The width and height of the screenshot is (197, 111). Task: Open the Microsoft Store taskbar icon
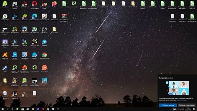click(22, 109)
